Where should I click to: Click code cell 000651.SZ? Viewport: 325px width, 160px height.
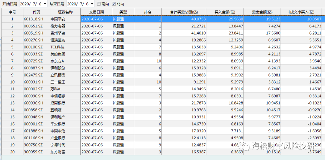(x=36, y=26)
